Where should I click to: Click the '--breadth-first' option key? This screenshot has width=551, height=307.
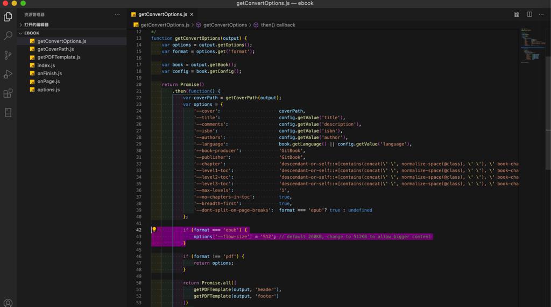216,203
